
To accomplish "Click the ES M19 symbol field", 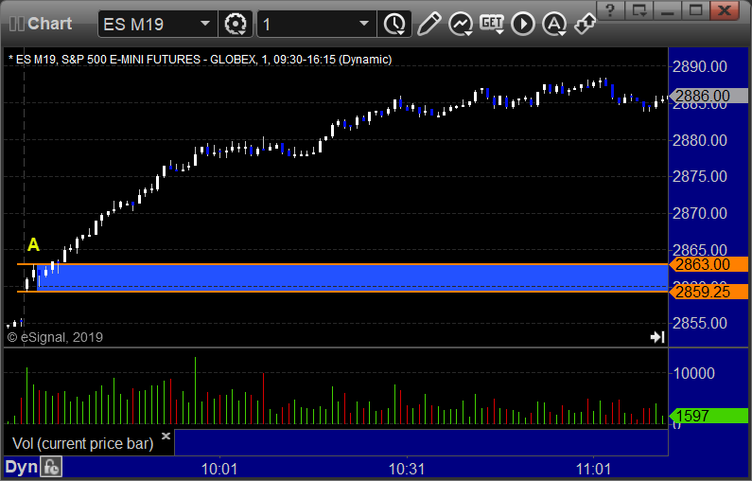I will [x=158, y=24].
